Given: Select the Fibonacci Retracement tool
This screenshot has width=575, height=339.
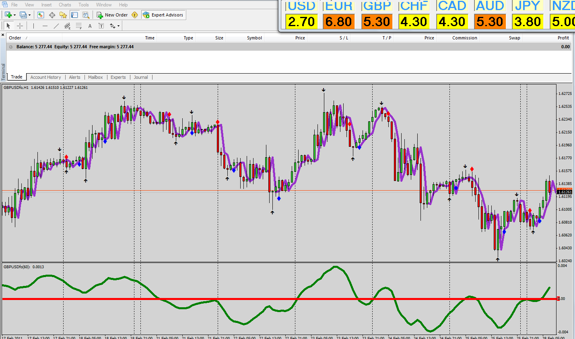Looking at the screenshot, I should point(78,26).
